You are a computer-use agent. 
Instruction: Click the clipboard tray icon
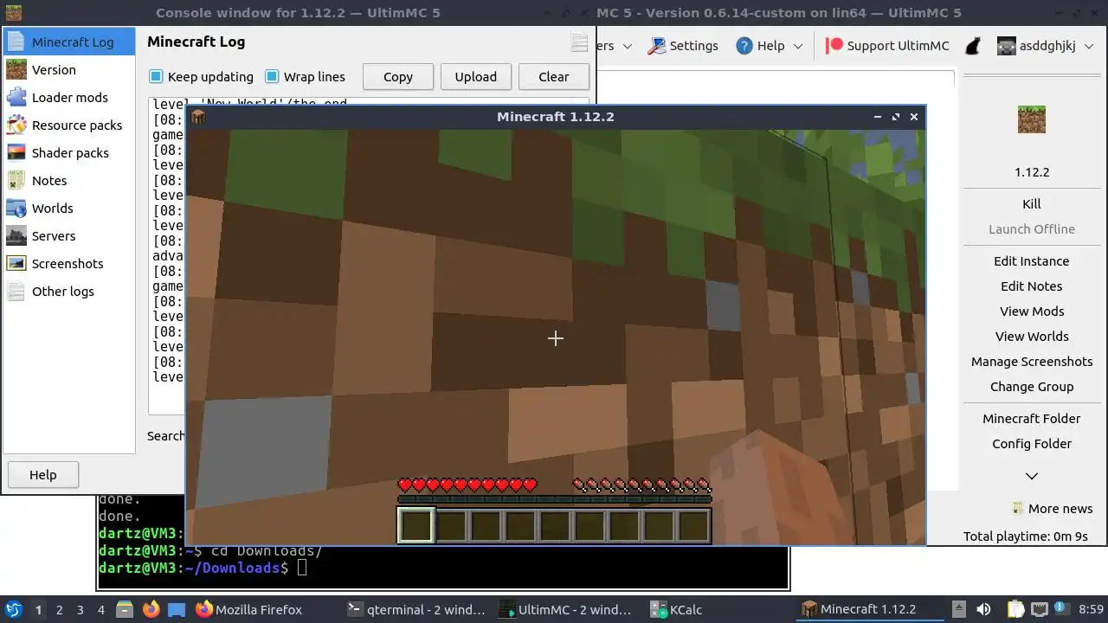click(x=1016, y=609)
